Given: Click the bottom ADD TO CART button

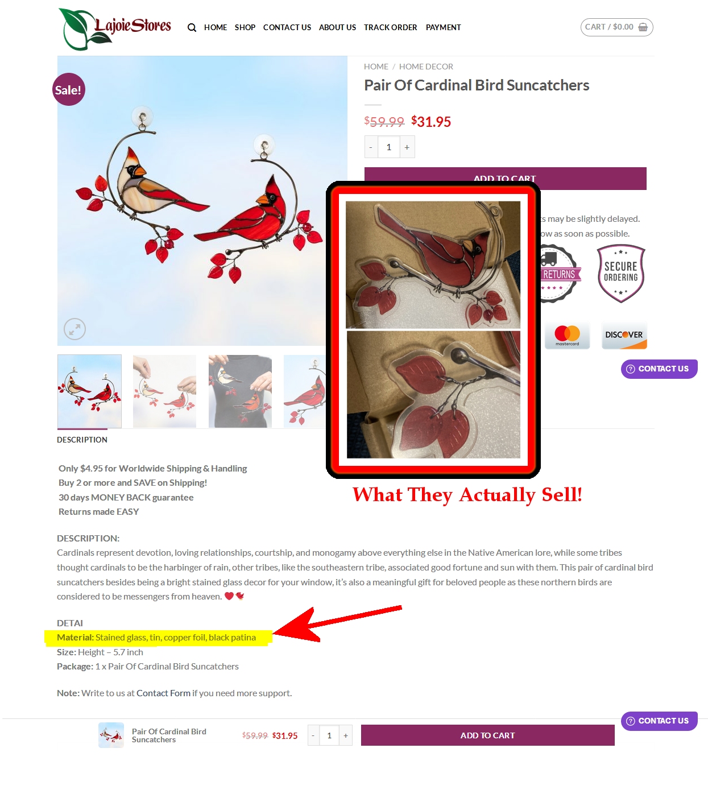Looking at the screenshot, I should pyautogui.click(x=487, y=735).
